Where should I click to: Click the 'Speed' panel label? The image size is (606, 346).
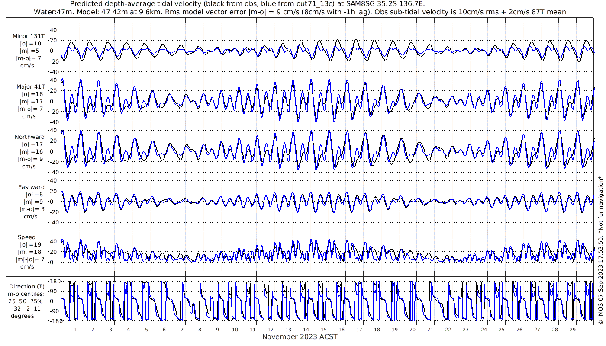point(27,237)
